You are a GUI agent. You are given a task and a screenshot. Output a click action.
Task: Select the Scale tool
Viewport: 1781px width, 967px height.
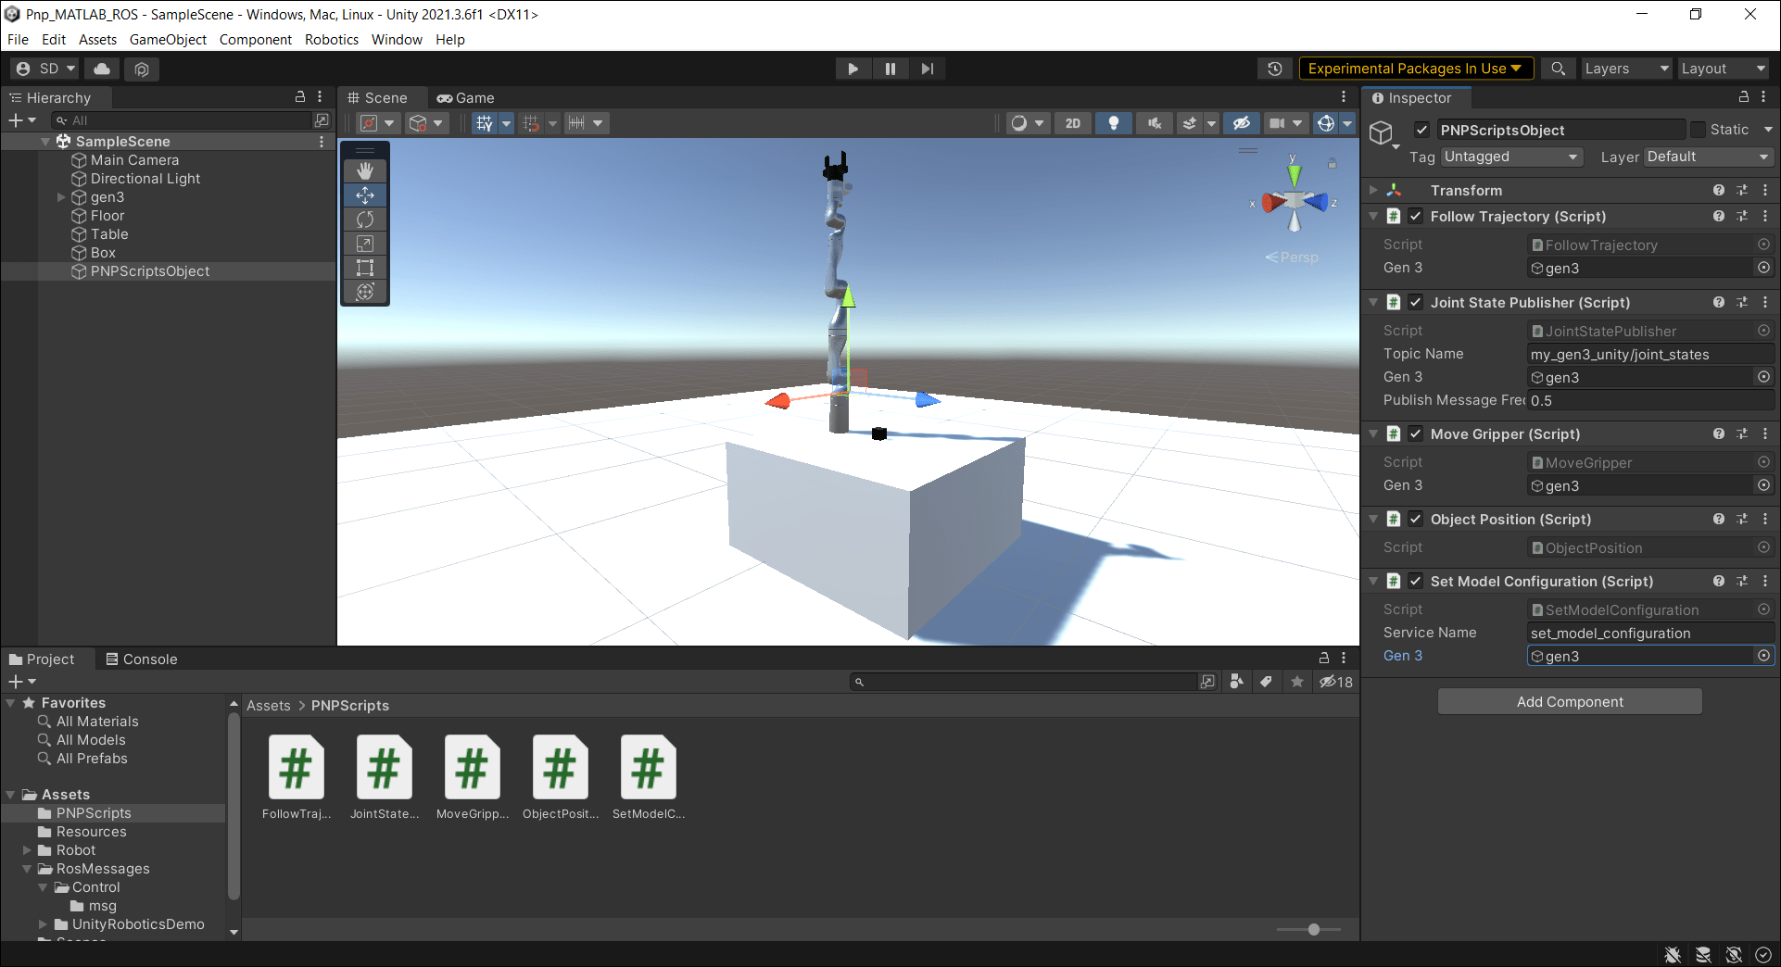pyautogui.click(x=365, y=244)
